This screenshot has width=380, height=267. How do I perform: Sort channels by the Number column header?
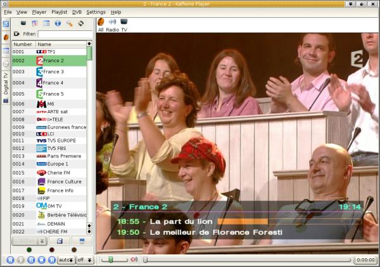[x=24, y=44]
